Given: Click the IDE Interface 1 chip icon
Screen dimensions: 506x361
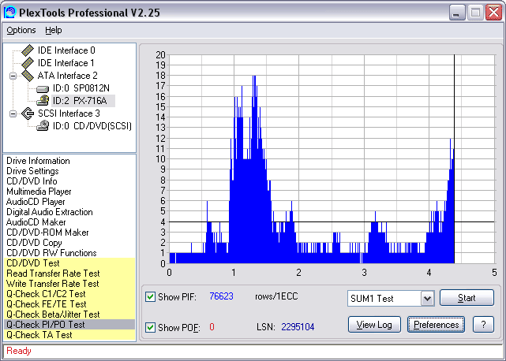Looking at the screenshot, I should (28, 63).
